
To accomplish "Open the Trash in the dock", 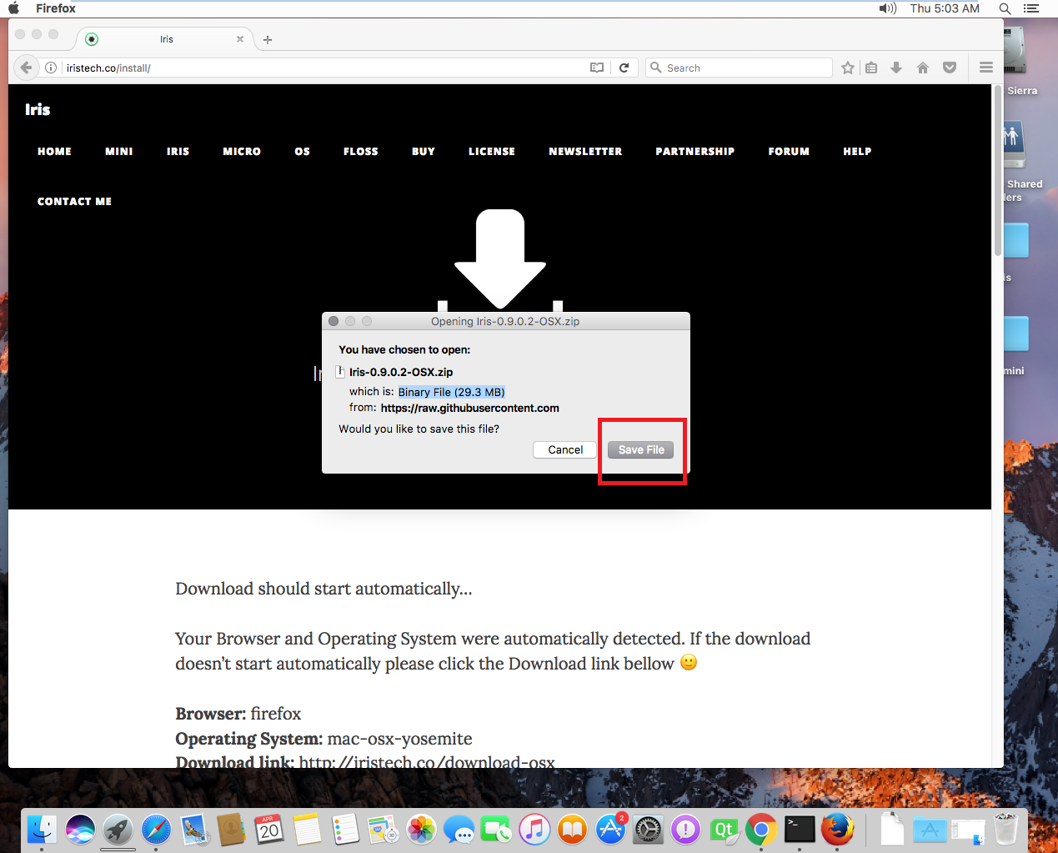I will tap(1006, 830).
